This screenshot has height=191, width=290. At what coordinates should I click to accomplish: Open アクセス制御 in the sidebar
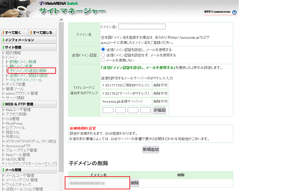point(16,114)
